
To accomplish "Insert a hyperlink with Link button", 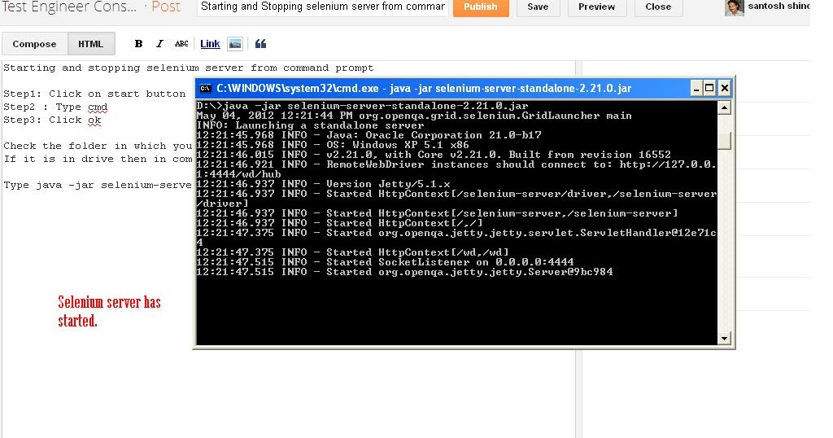I will pyautogui.click(x=210, y=44).
